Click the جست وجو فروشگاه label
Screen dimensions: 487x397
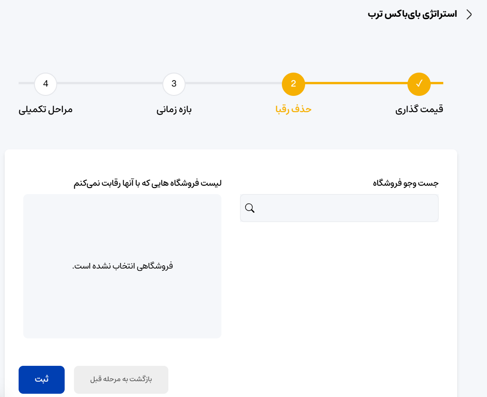tap(406, 183)
